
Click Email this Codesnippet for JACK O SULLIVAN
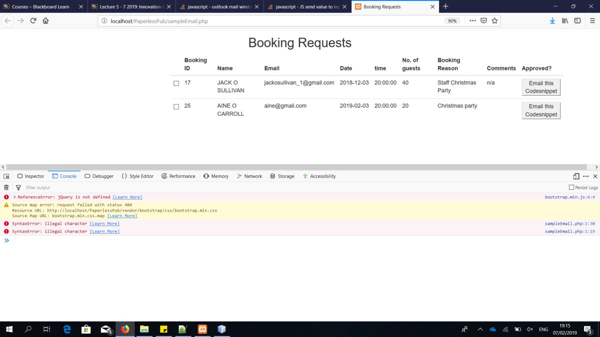541,87
